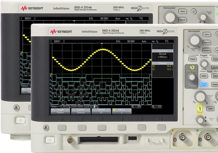Push the physical softkey below Trigger Pattern
This screenshot has height=153, width=218.
coord(62,128)
